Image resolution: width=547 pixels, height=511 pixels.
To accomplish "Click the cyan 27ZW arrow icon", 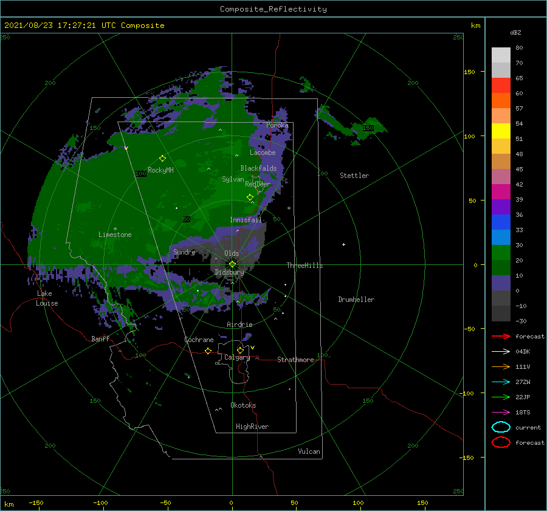I will 501,382.
